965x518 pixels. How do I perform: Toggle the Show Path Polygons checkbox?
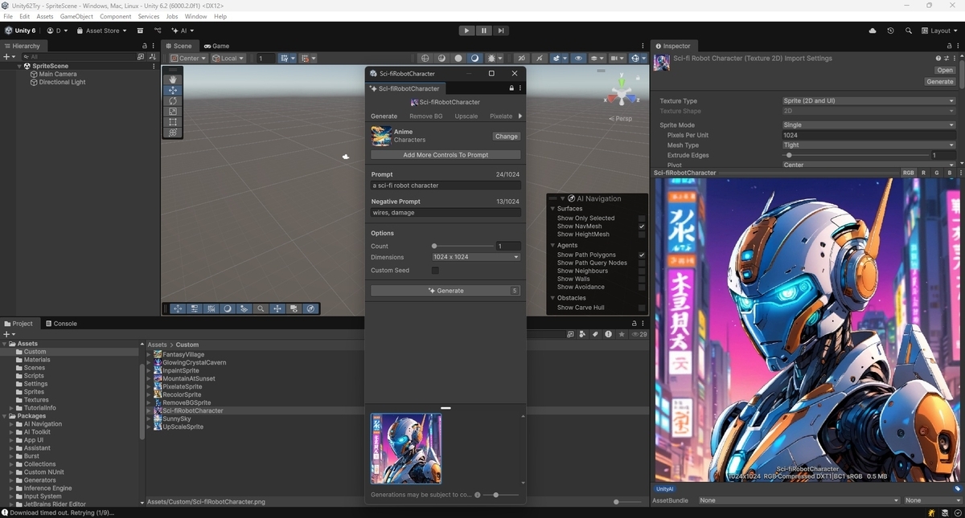click(x=642, y=255)
